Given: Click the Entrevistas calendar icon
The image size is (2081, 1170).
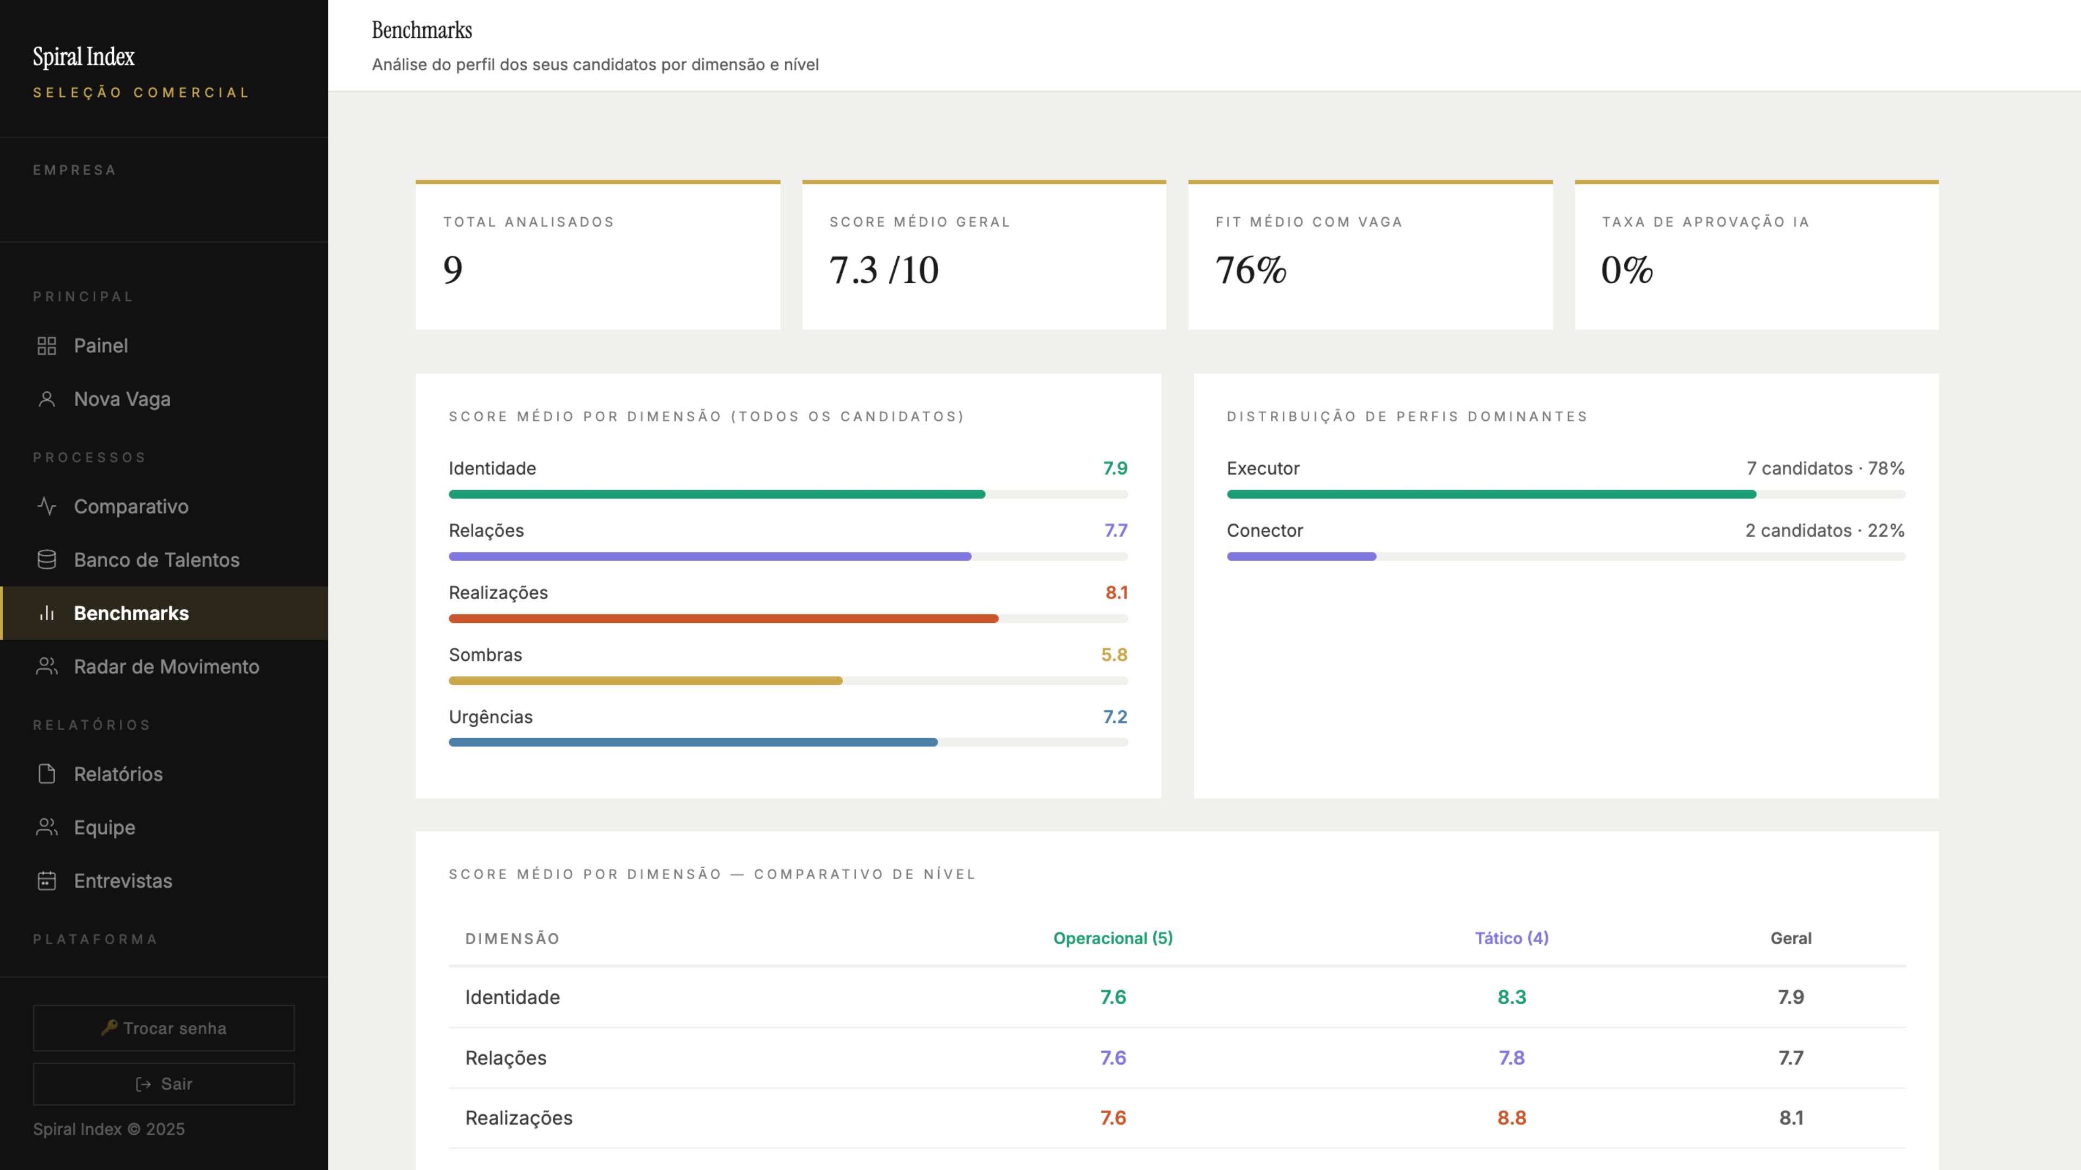Looking at the screenshot, I should point(47,880).
